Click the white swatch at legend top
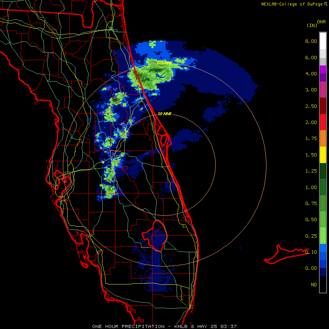 pyautogui.click(x=323, y=41)
